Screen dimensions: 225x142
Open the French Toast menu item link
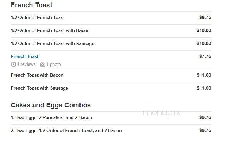(25, 56)
